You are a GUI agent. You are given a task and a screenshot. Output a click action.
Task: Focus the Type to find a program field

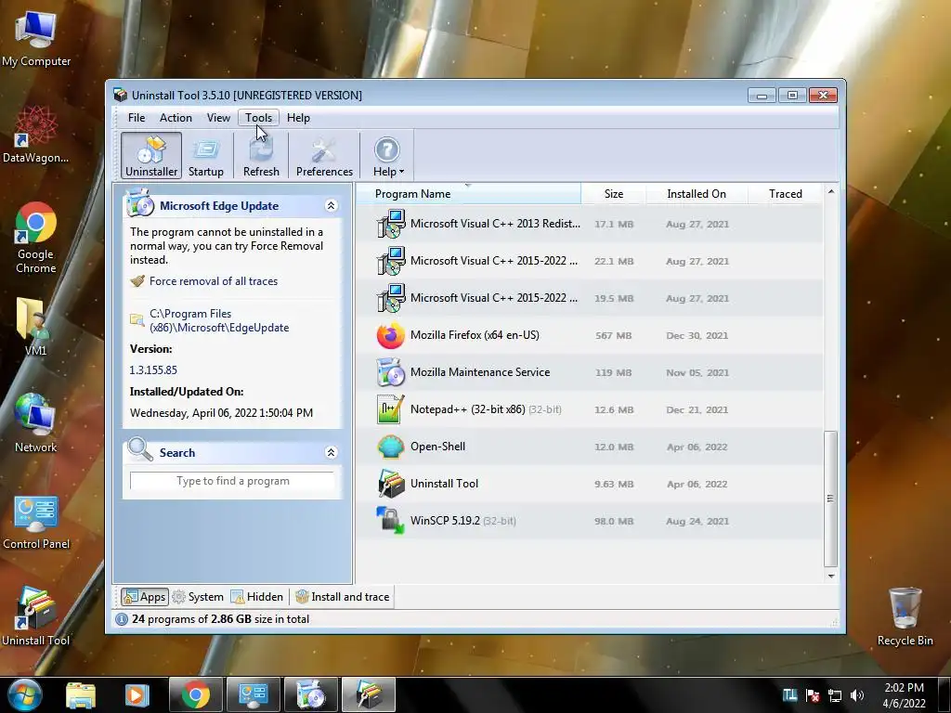[x=232, y=481]
